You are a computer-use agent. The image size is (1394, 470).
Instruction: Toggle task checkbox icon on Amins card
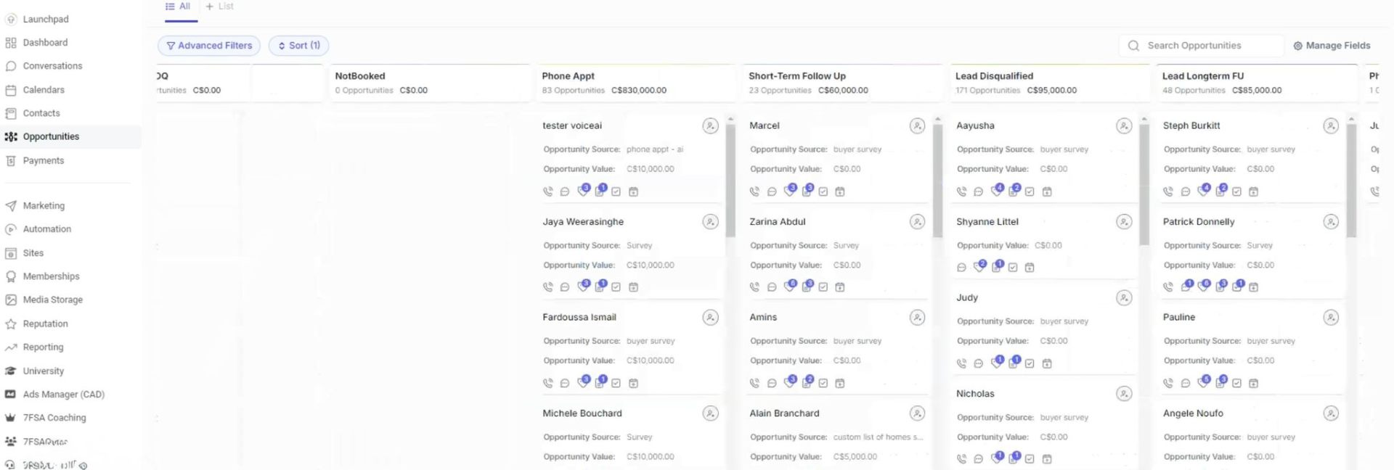(x=823, y=383)
